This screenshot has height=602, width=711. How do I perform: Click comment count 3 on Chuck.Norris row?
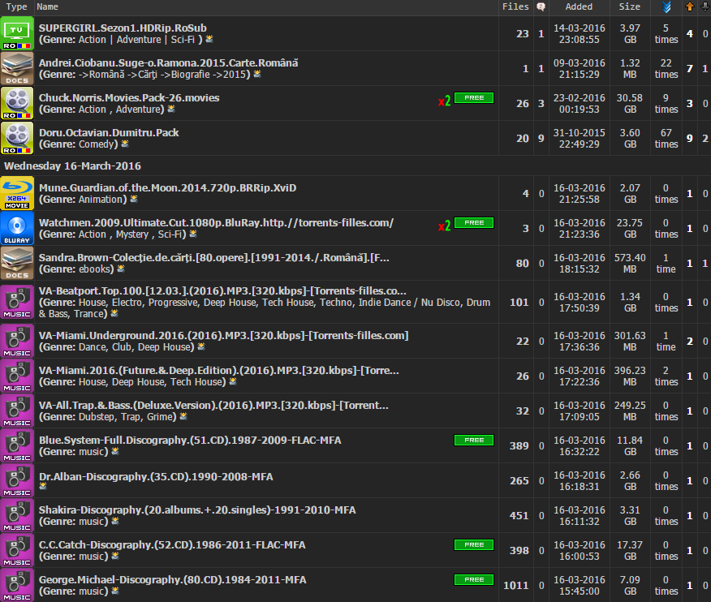point(541,103)
